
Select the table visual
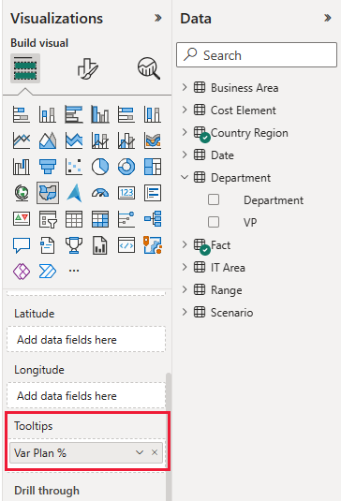coord(74,219)
